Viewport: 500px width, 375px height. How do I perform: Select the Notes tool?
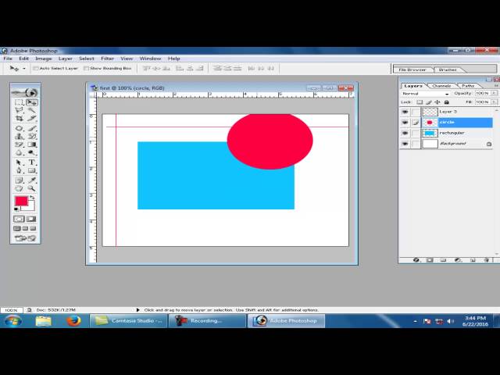(x=19, y=180)
